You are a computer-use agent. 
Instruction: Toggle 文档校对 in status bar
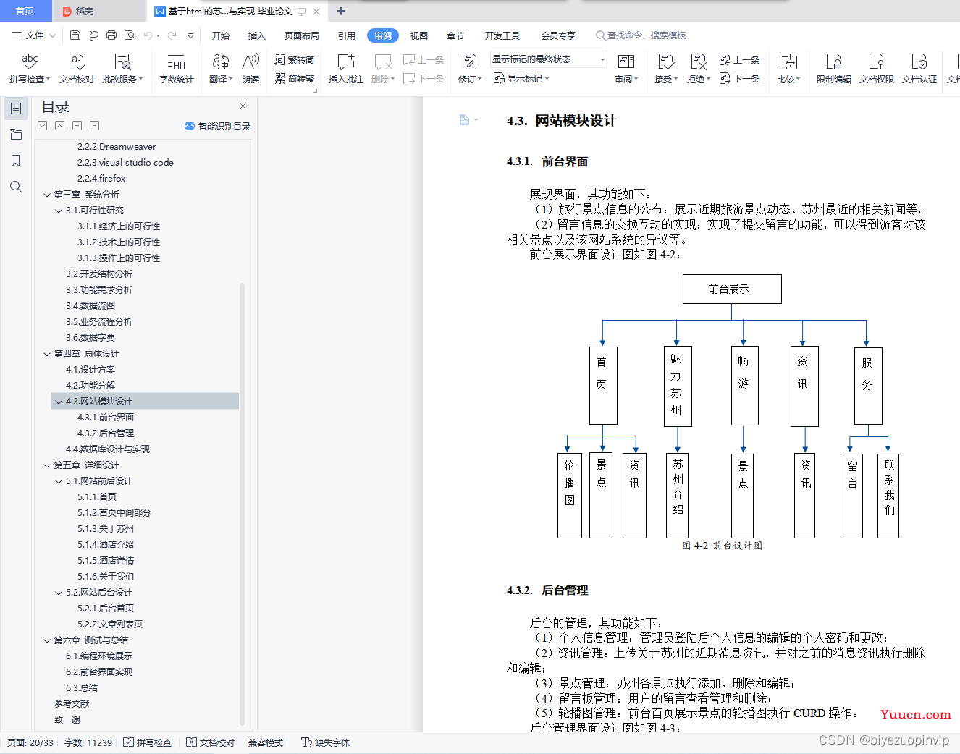[211, 742]
